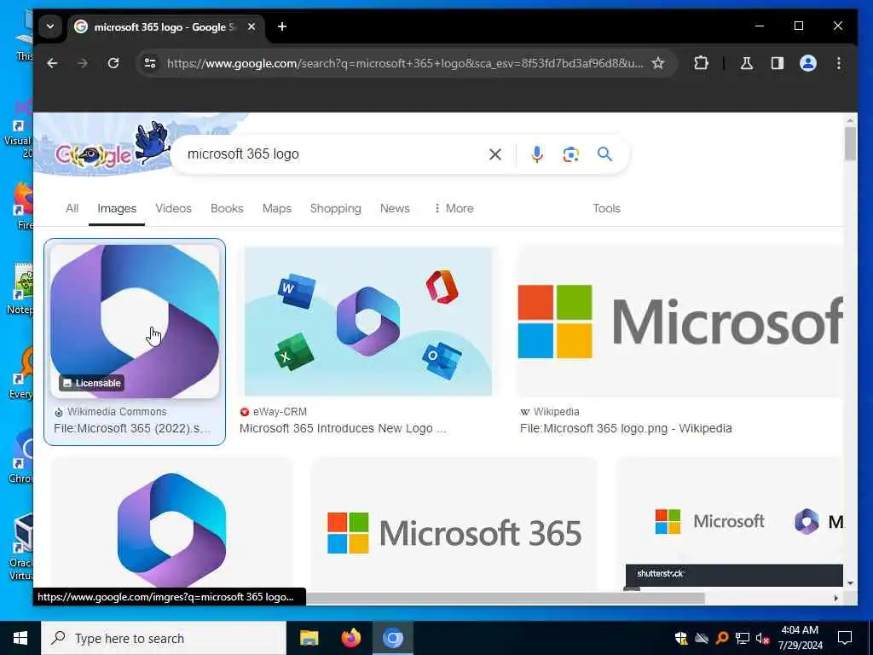The height and width of the screenshot is (655, 873).
Task: Click the Licensable badge
Action: [x=92, y=383]
